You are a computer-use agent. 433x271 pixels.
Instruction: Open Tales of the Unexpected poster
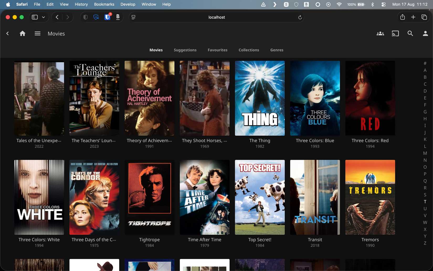pos(39,98)
